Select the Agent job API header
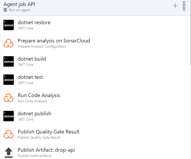Viewport: 191px width, 159px height. (x=19, y=4)
